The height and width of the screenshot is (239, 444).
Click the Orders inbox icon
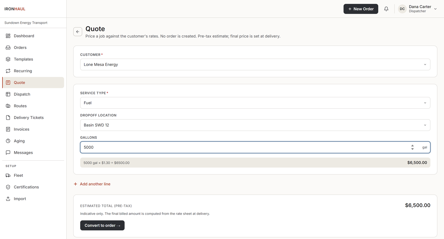tap(8, 48)
